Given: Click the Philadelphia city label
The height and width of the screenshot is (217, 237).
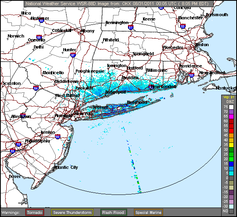Looking at the screenshot, I should point(38,141).
